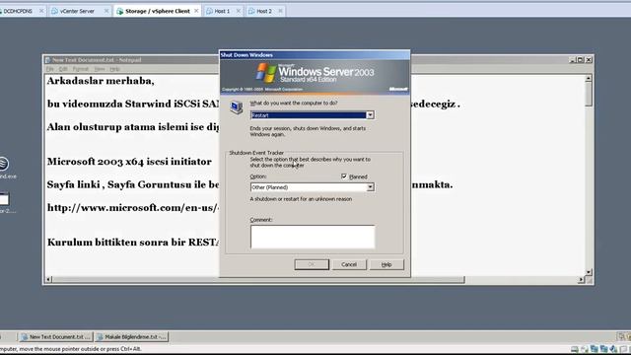Open Notepad's File menu
631x355 pixels.
(x=50, y=69)
